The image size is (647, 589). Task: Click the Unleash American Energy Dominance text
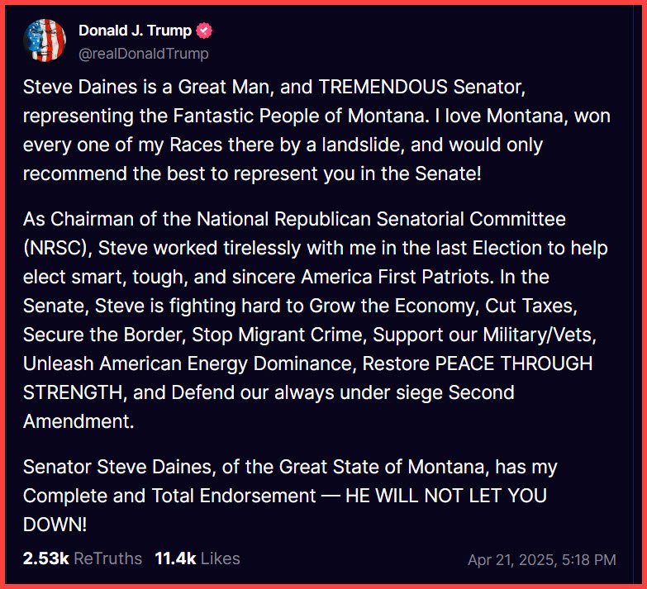point(186,363)
